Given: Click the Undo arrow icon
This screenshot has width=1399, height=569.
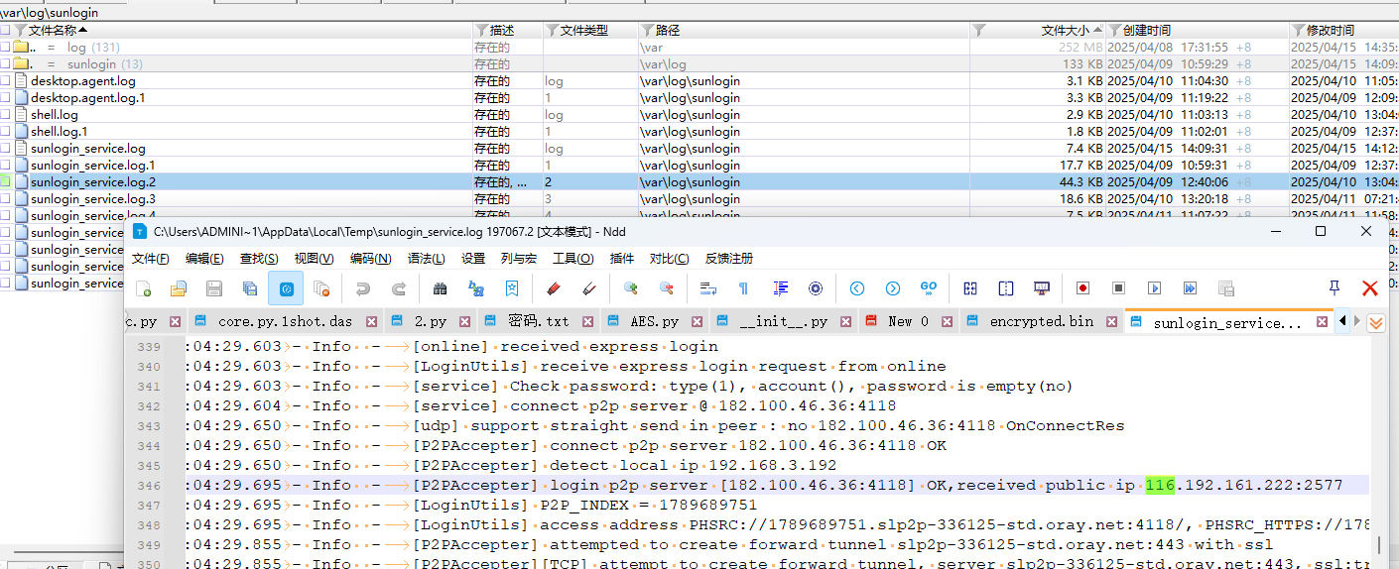Looking at the screenshot, I should (363, 288).
